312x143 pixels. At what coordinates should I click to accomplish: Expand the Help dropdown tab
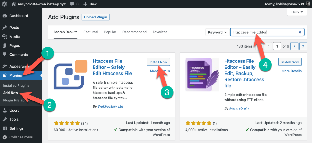point(297,12)
